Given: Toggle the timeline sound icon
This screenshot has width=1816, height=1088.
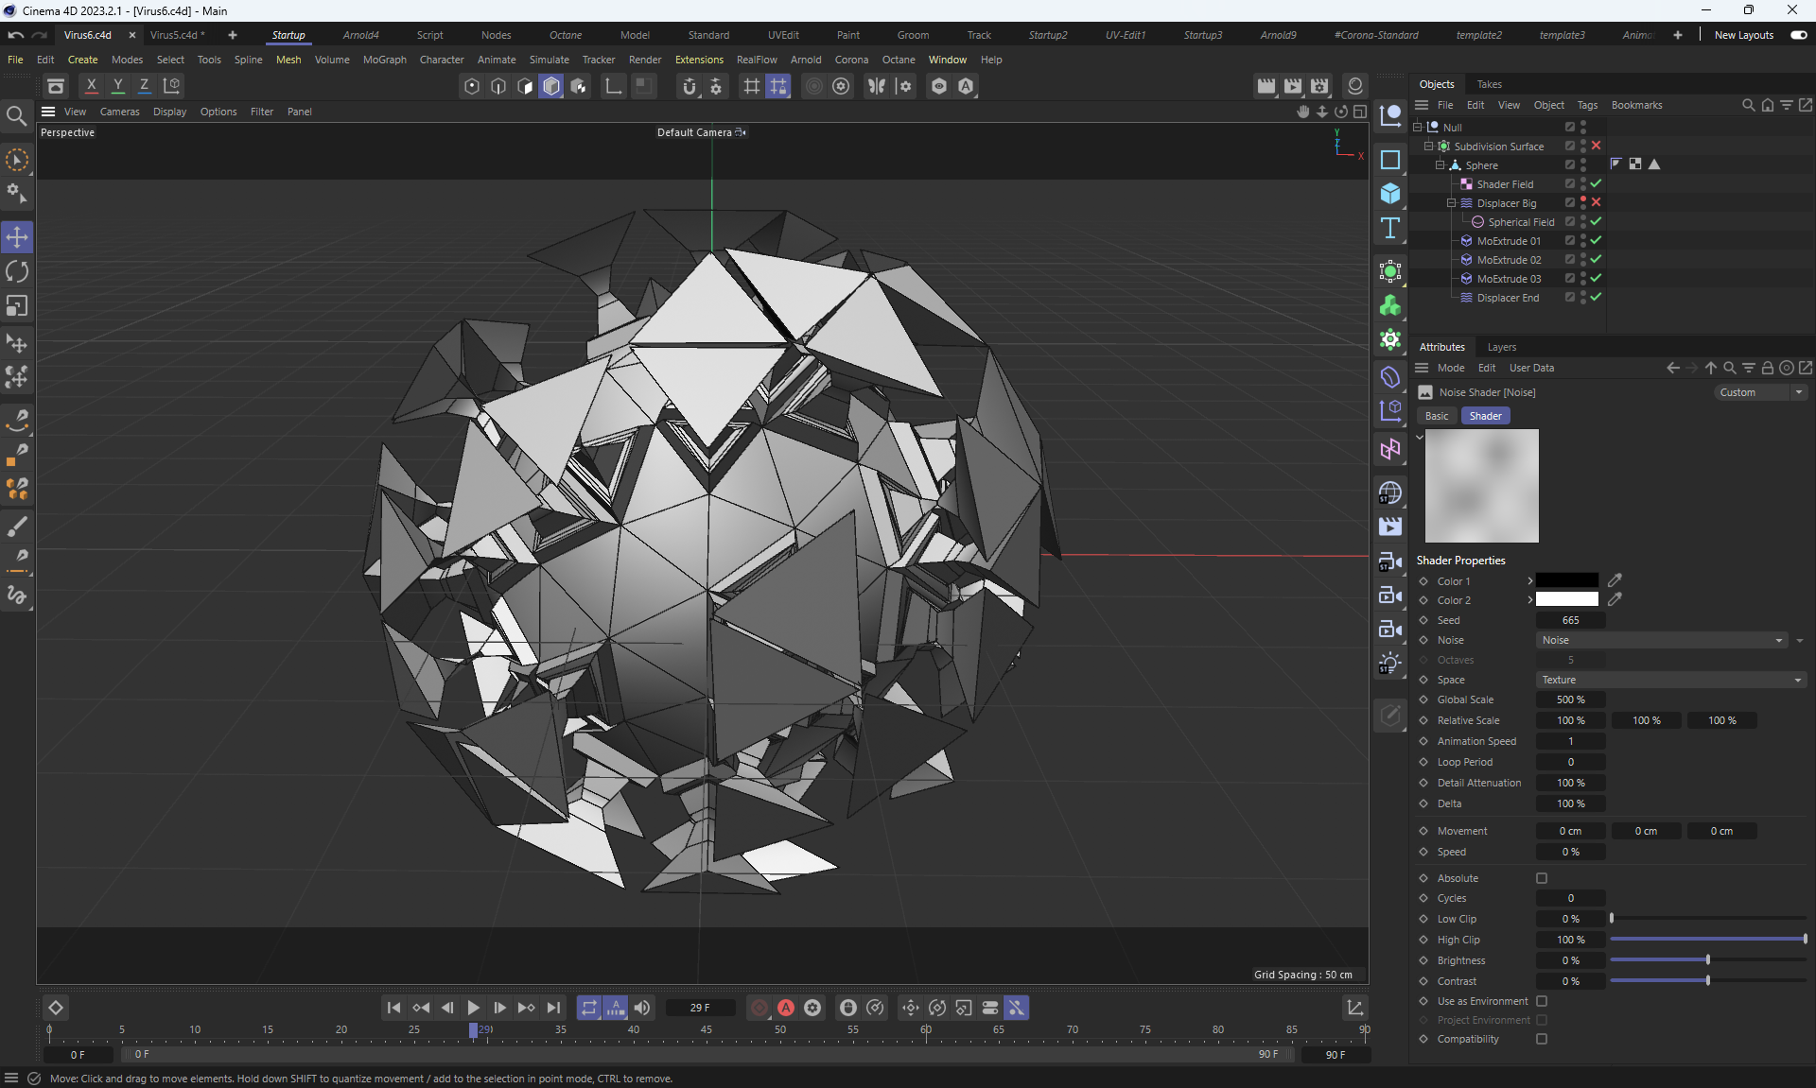Looking at the screenshot, I should click(642, 1008).
